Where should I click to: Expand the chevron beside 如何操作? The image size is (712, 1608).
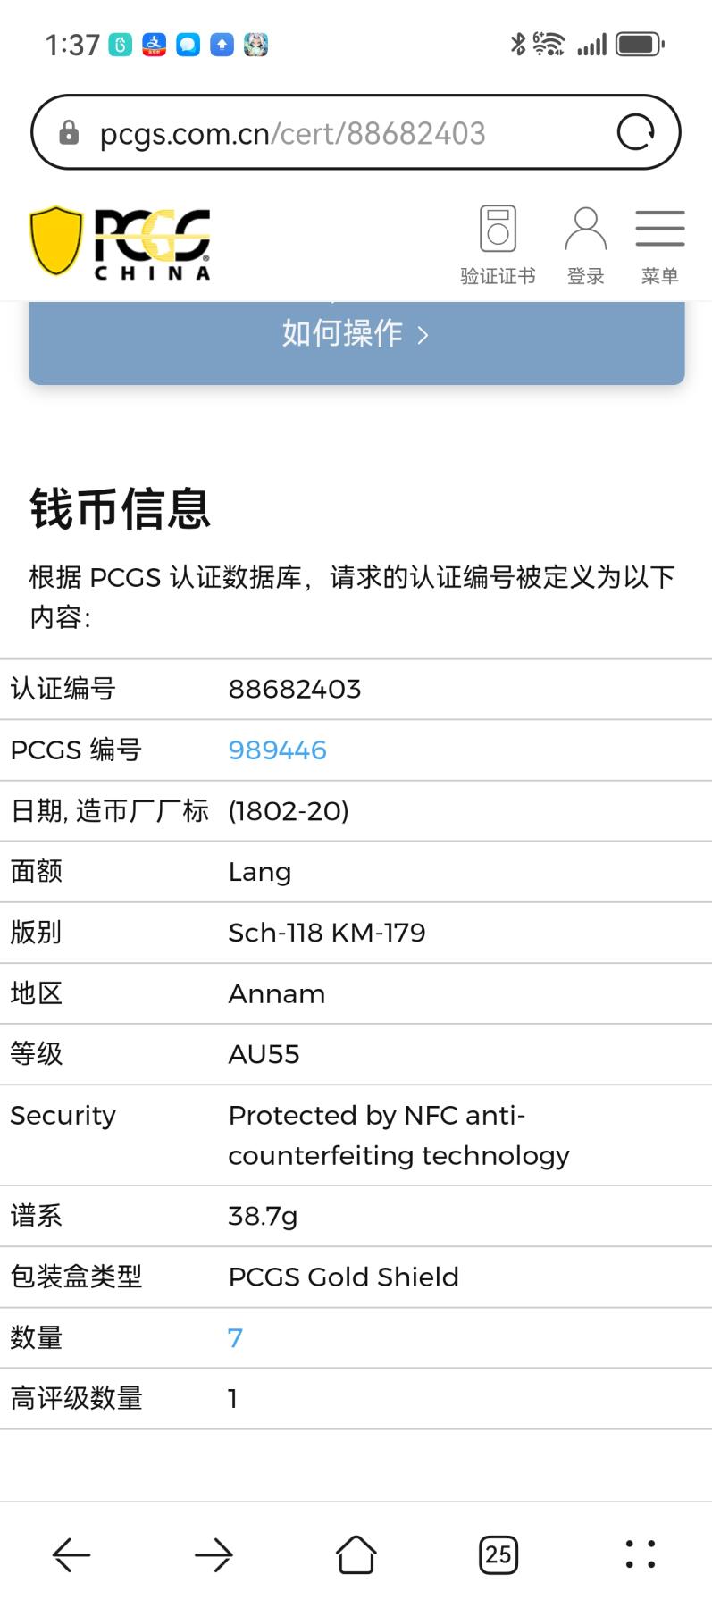click(x=423, y=335)
